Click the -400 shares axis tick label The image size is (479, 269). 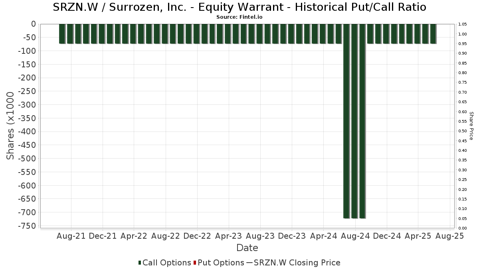[x=26, y=132]
